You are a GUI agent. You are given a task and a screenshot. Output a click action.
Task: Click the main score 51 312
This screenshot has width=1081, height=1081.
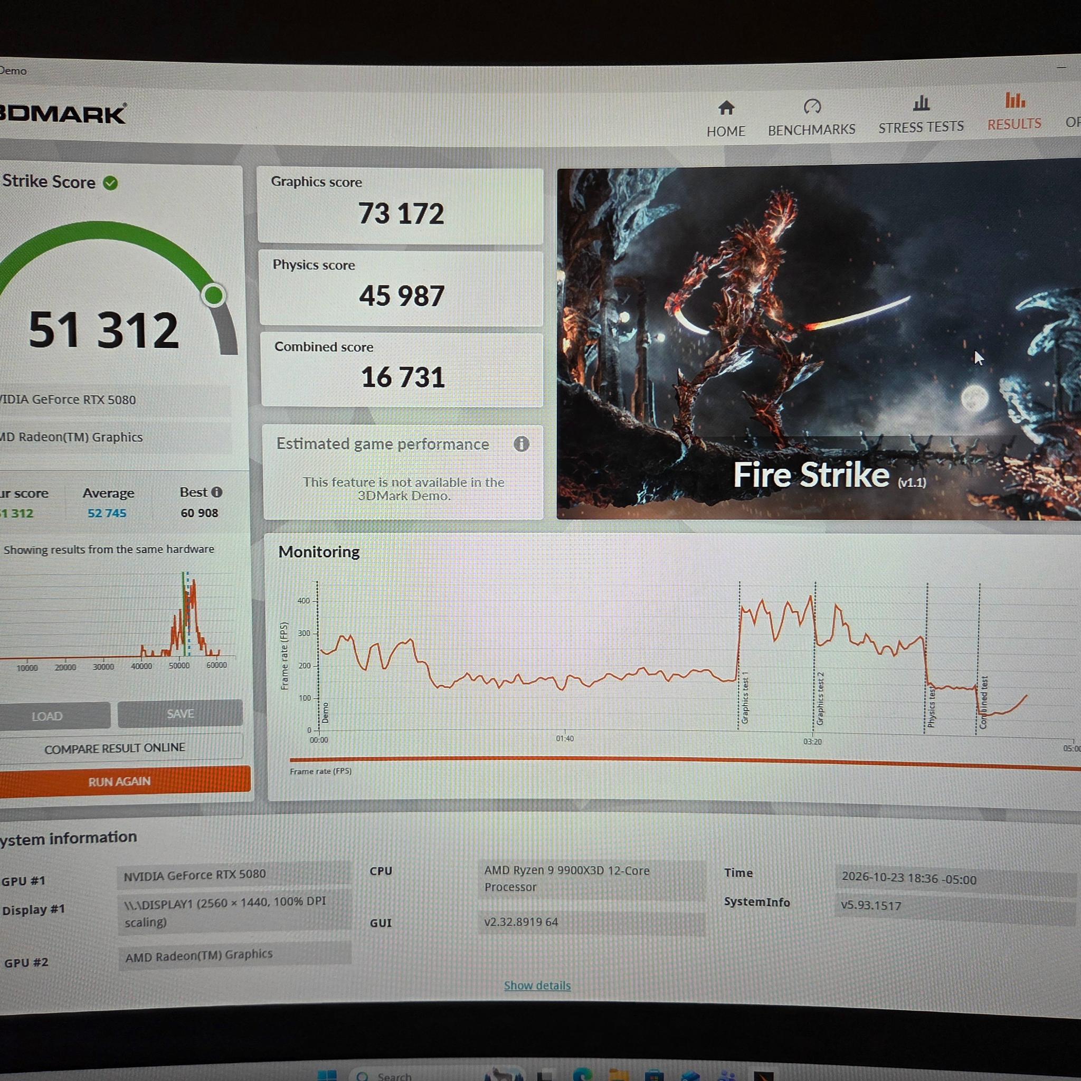click(104, 330)
